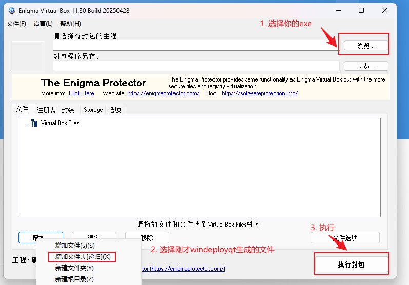Focus the 封包程序另存 output path field
This screenshot has height=285, width=409.
196,66
